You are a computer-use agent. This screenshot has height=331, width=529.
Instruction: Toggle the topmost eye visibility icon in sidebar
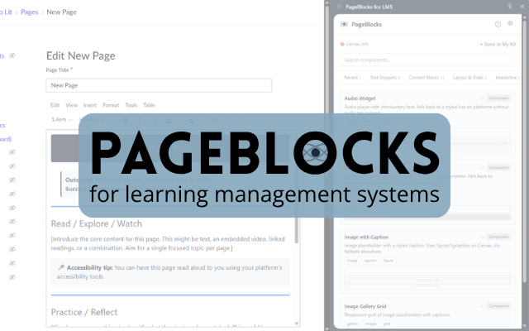pyautogui.click(x=12, y=55)
